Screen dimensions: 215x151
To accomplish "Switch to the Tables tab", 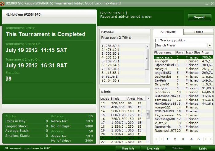I will (198, 32).
